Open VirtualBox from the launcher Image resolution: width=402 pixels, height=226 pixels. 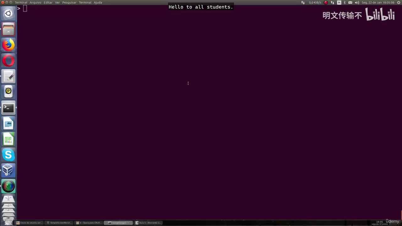8,170
